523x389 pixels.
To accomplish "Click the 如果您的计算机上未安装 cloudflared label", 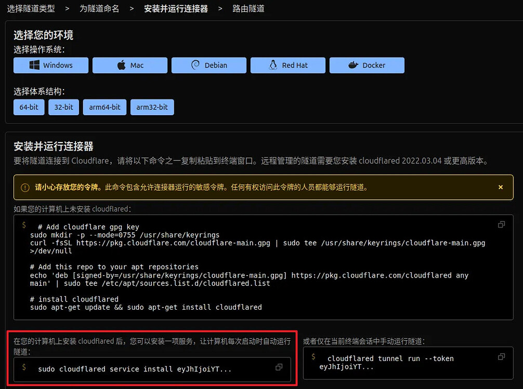I will [72, 209].
